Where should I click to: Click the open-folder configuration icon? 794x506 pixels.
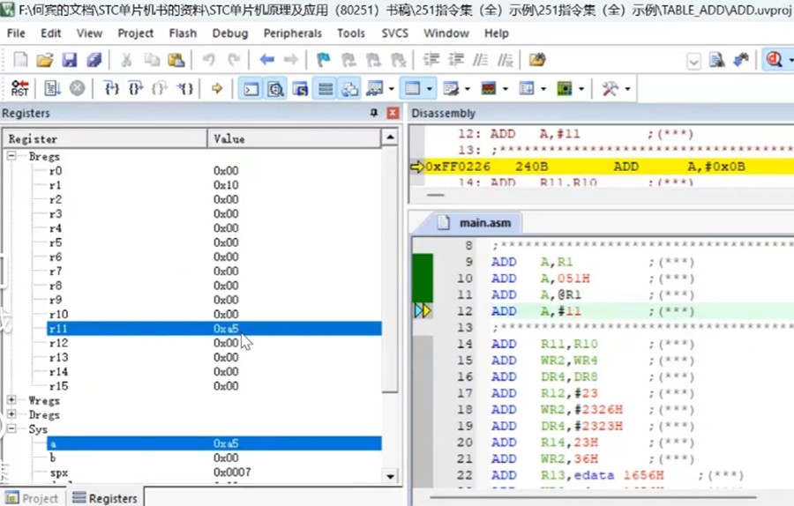click(538, 60)
